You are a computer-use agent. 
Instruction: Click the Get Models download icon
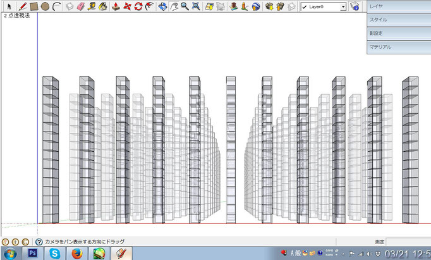[269, 6]
